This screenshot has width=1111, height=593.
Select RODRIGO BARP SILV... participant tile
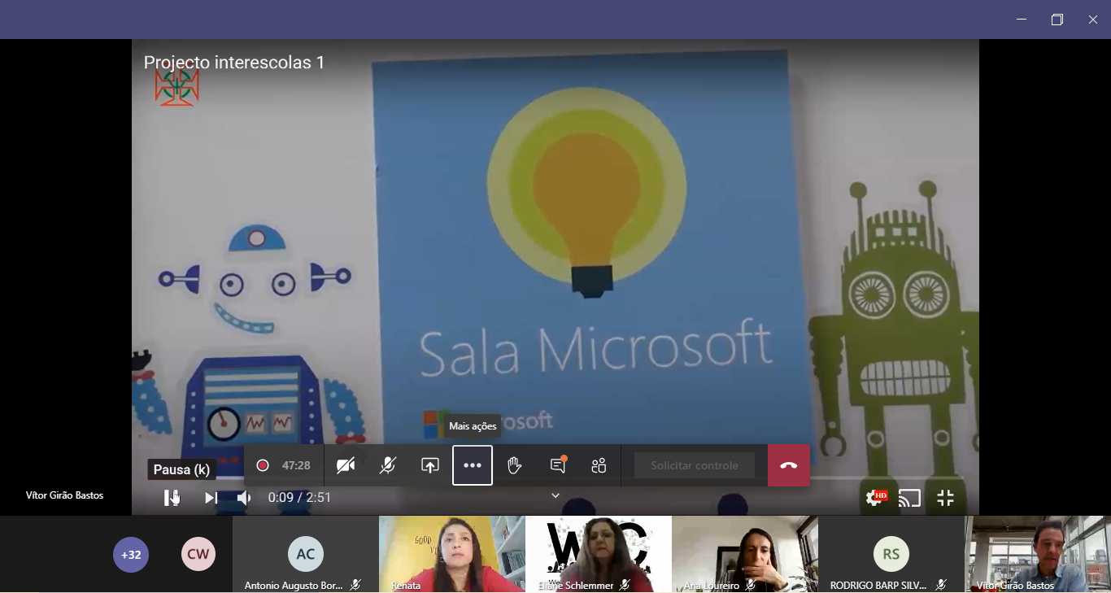coord(891,554)
